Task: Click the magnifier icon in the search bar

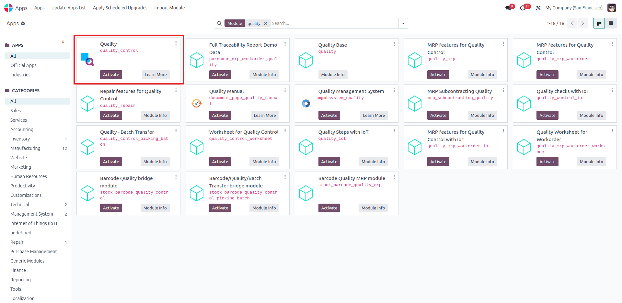Action: (x=220, y=23)
